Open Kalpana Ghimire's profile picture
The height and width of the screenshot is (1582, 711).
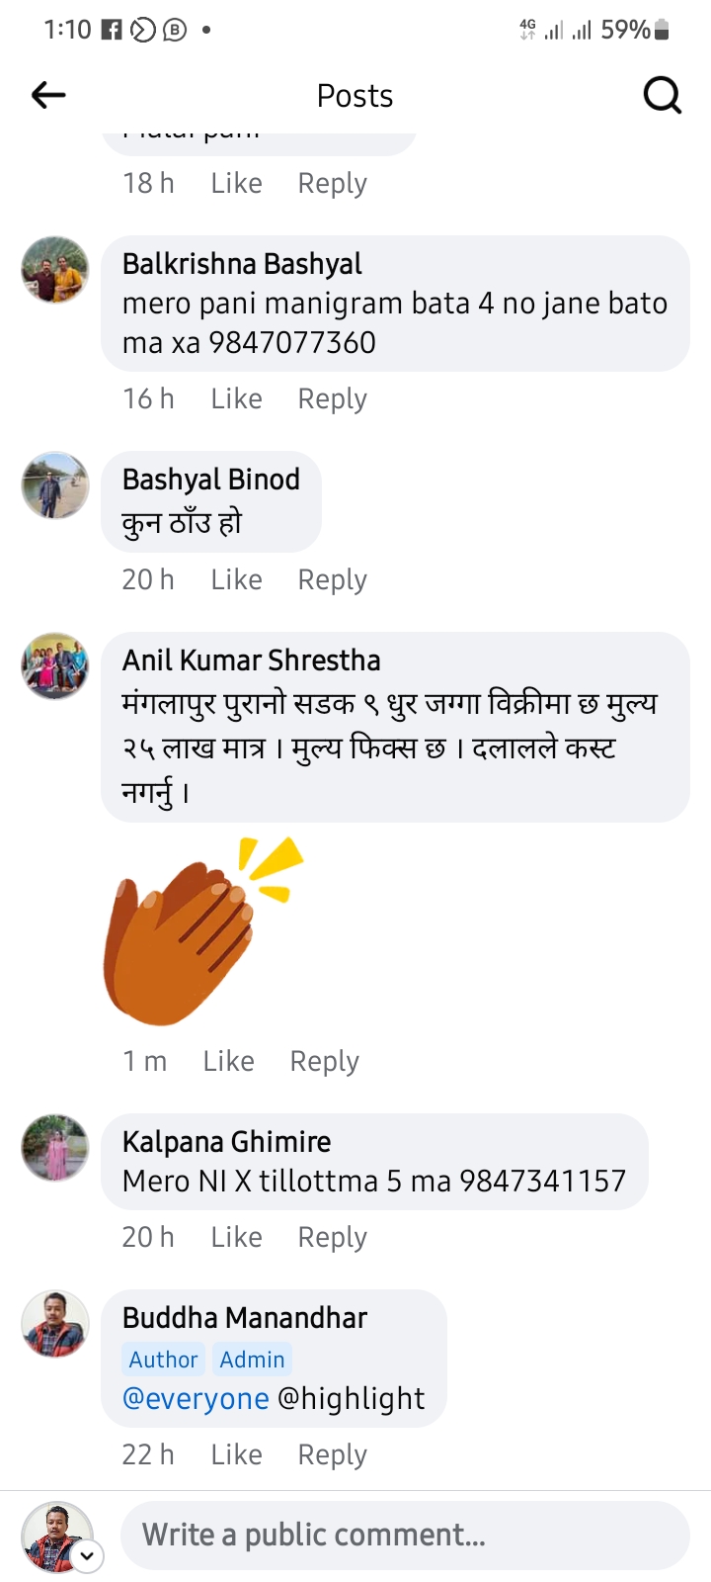[x=55, y=1148]
